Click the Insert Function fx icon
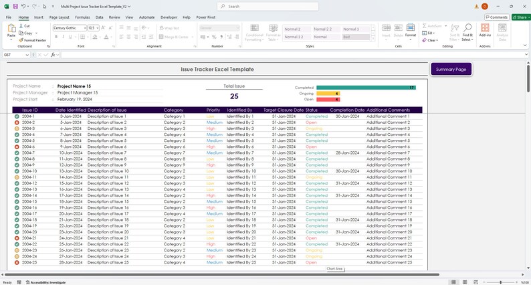 [54, 55]
